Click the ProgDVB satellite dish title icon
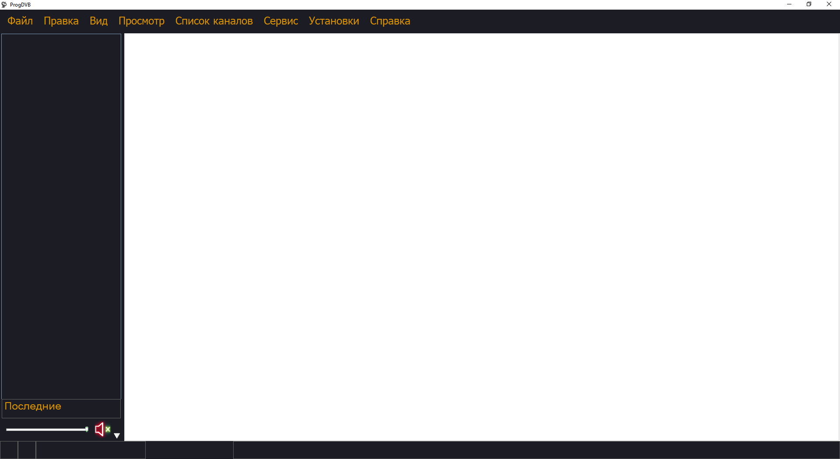Viewport: 840px width, 459px height. click(4, 5)
